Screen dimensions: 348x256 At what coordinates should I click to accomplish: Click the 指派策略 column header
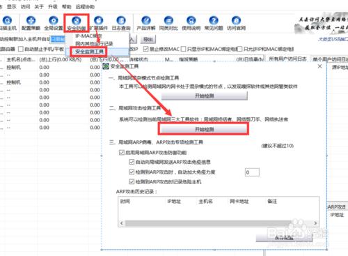pyautogui.click(x=188, y=60)
